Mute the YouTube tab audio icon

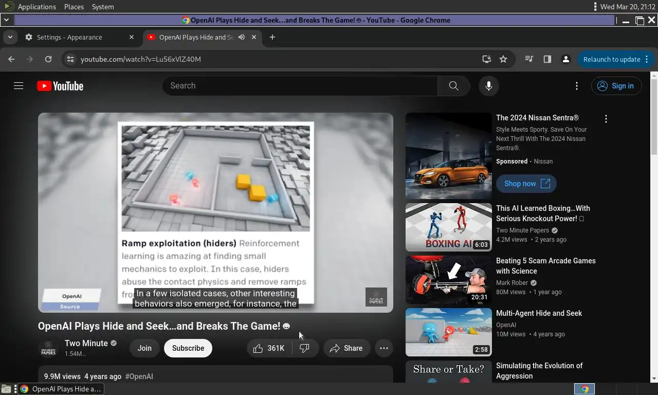click(x=242, y=37)
